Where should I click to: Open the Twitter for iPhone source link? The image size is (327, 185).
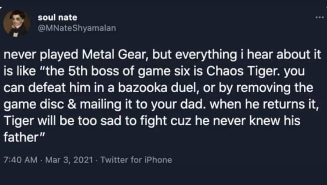pos(136,160)
